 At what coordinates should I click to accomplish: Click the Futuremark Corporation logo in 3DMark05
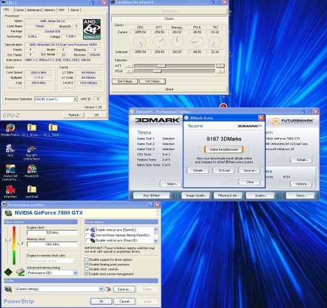coord(293,121)
